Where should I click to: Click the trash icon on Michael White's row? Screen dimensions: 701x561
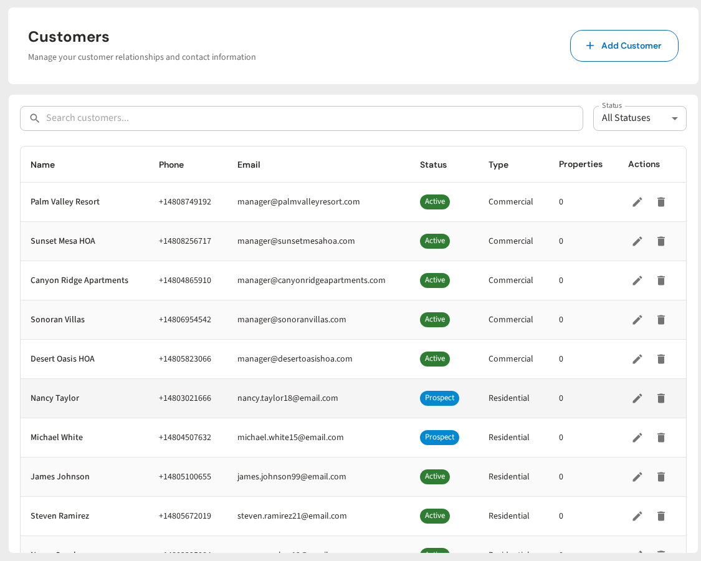click(660, 437)
